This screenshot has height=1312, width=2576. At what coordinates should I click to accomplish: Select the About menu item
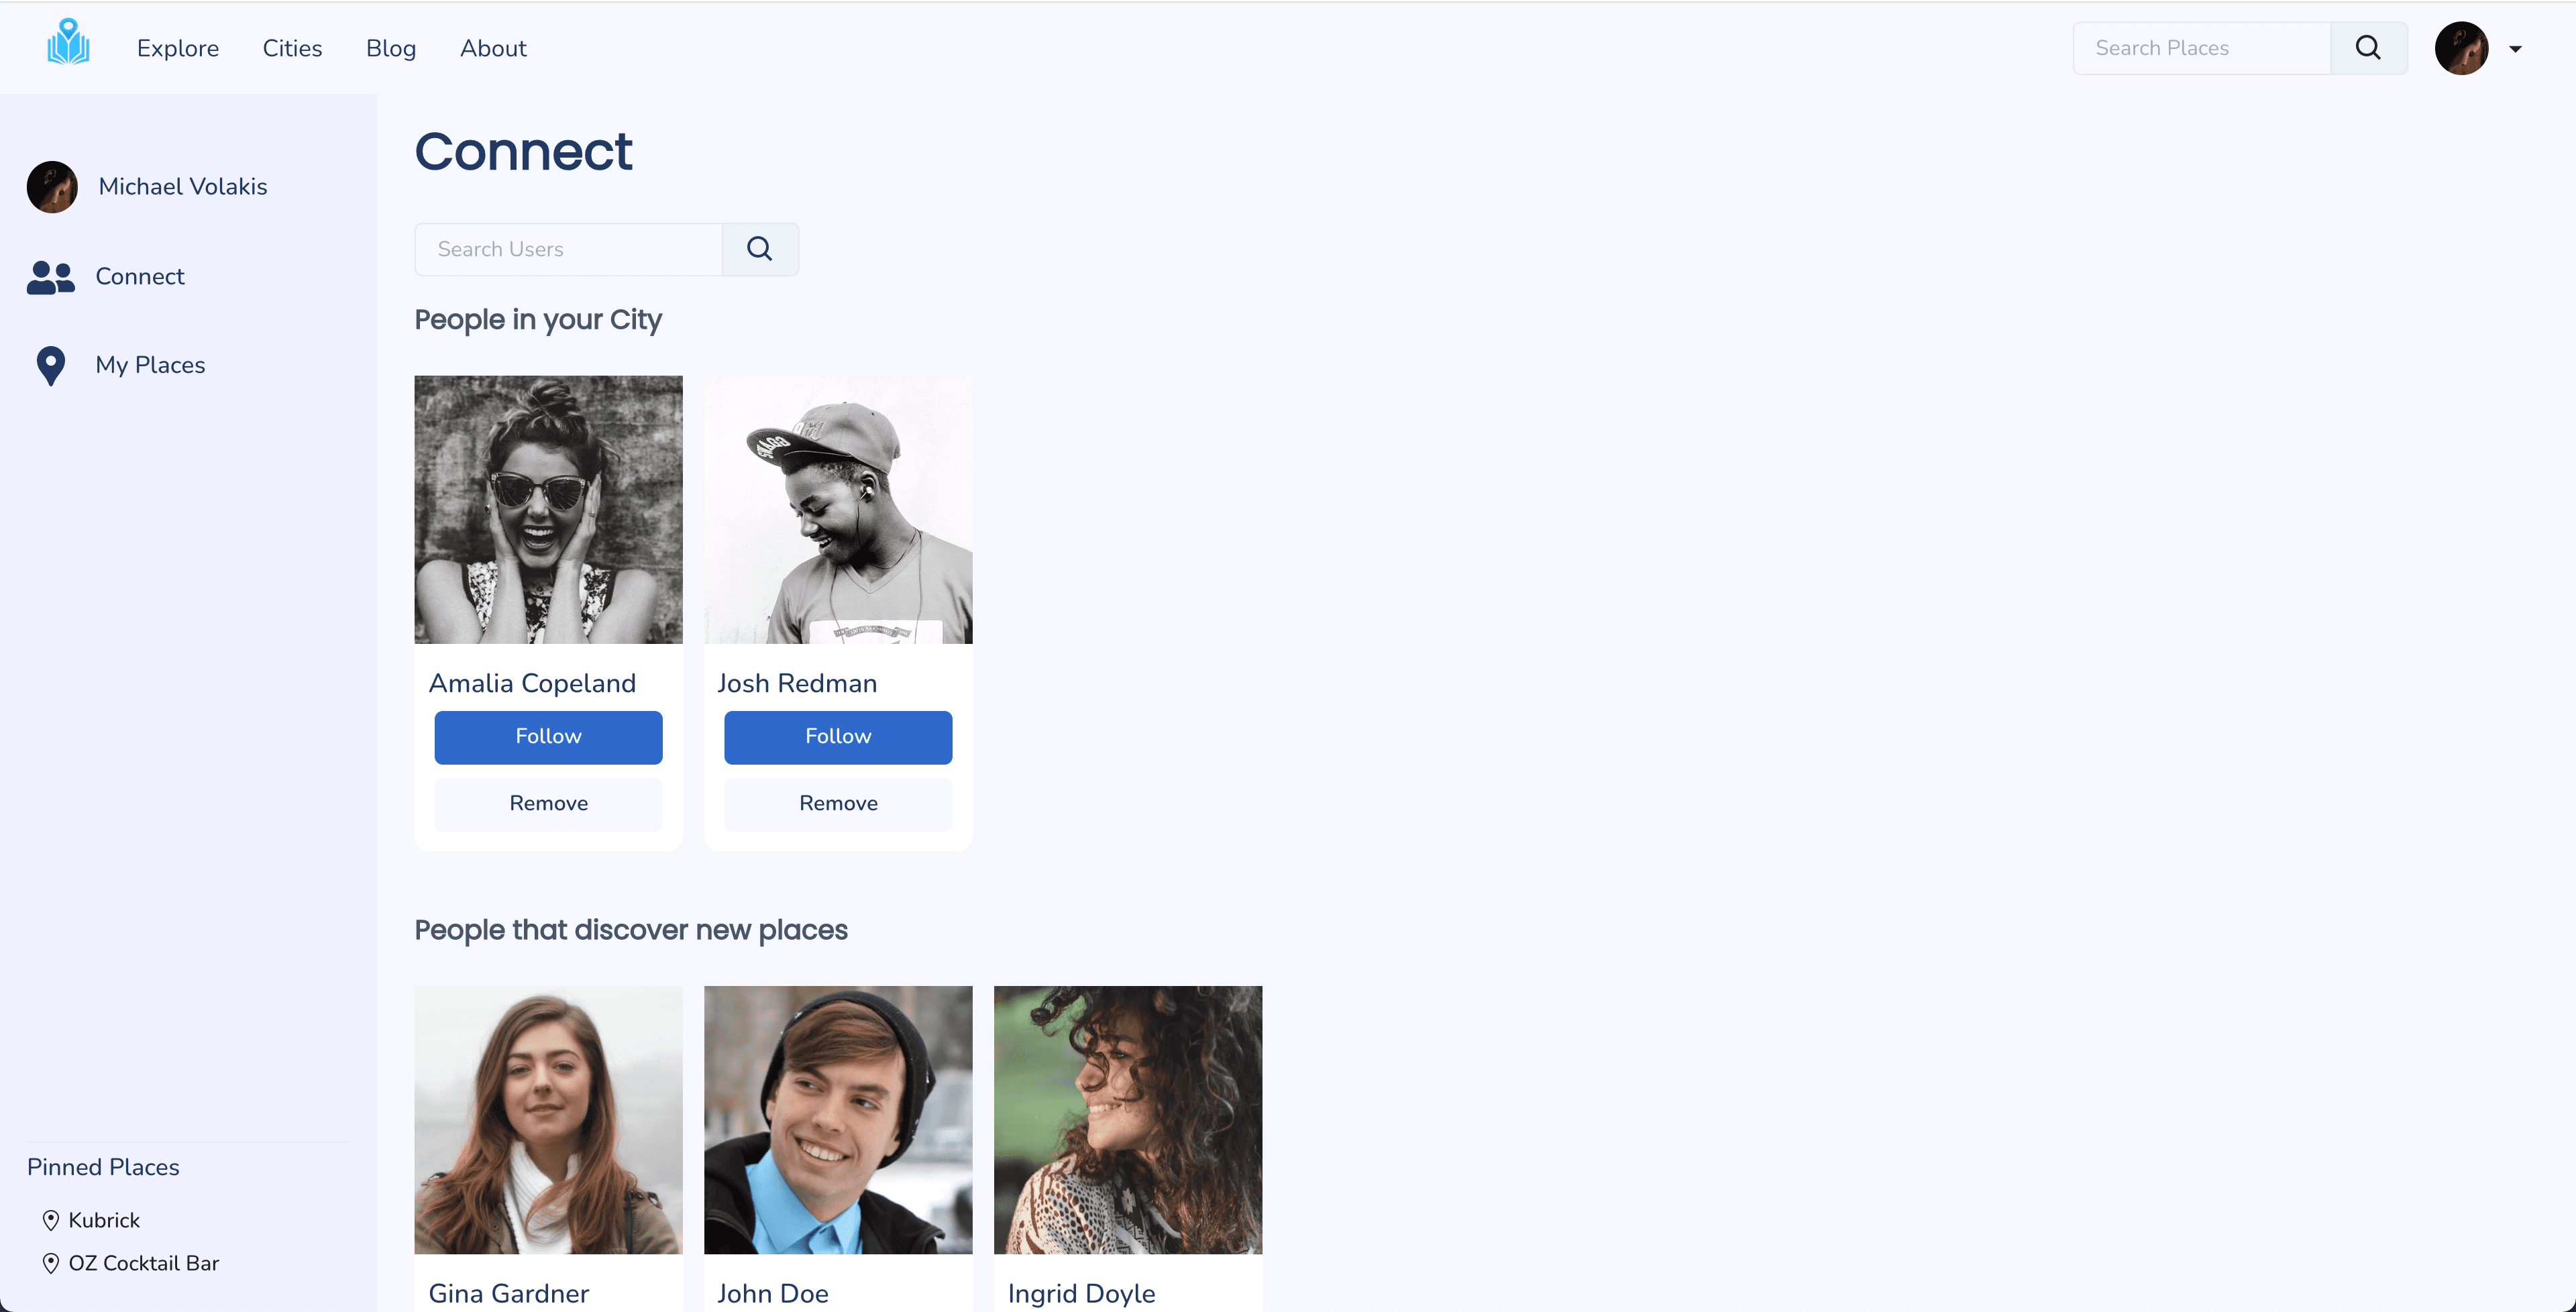494,47
